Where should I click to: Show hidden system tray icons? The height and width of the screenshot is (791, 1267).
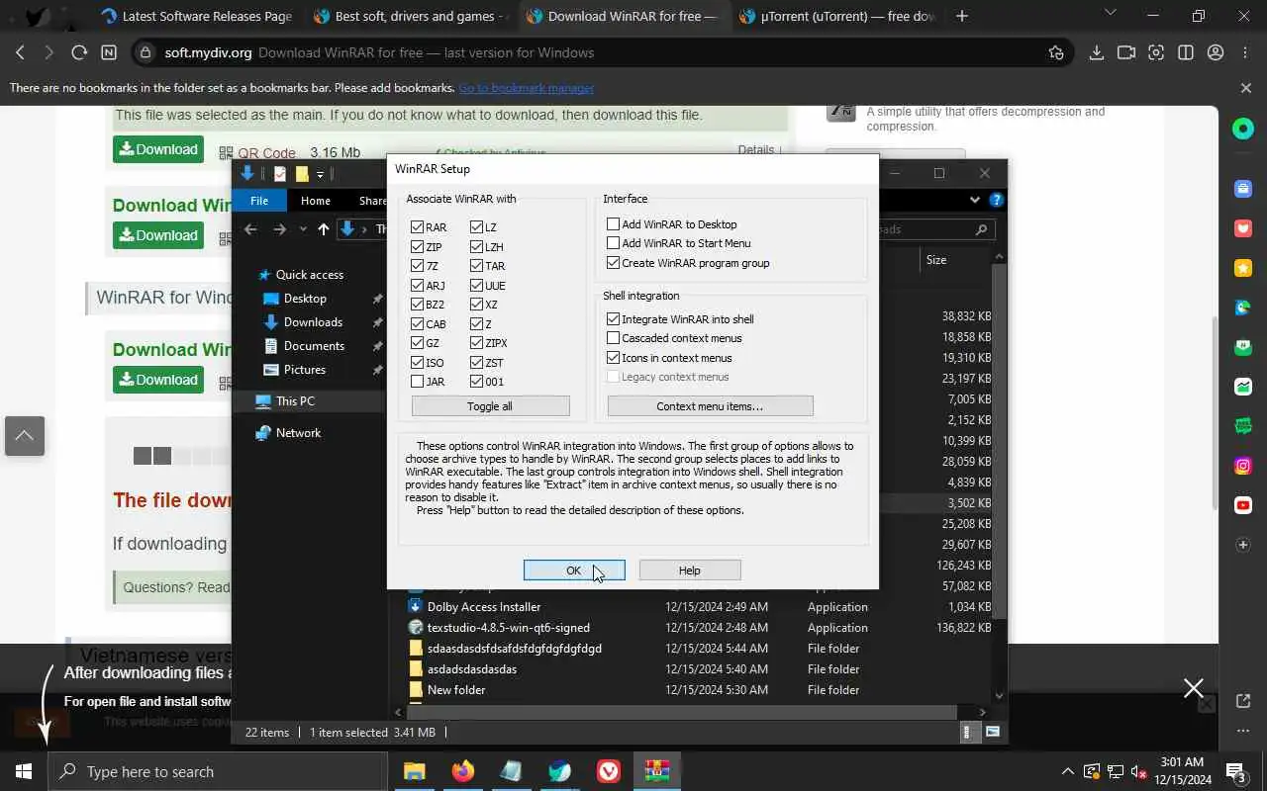[x=1067, y=771]
